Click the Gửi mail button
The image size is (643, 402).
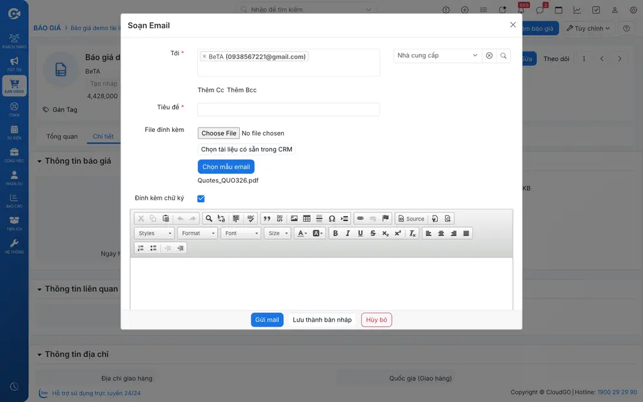(267, 320)
